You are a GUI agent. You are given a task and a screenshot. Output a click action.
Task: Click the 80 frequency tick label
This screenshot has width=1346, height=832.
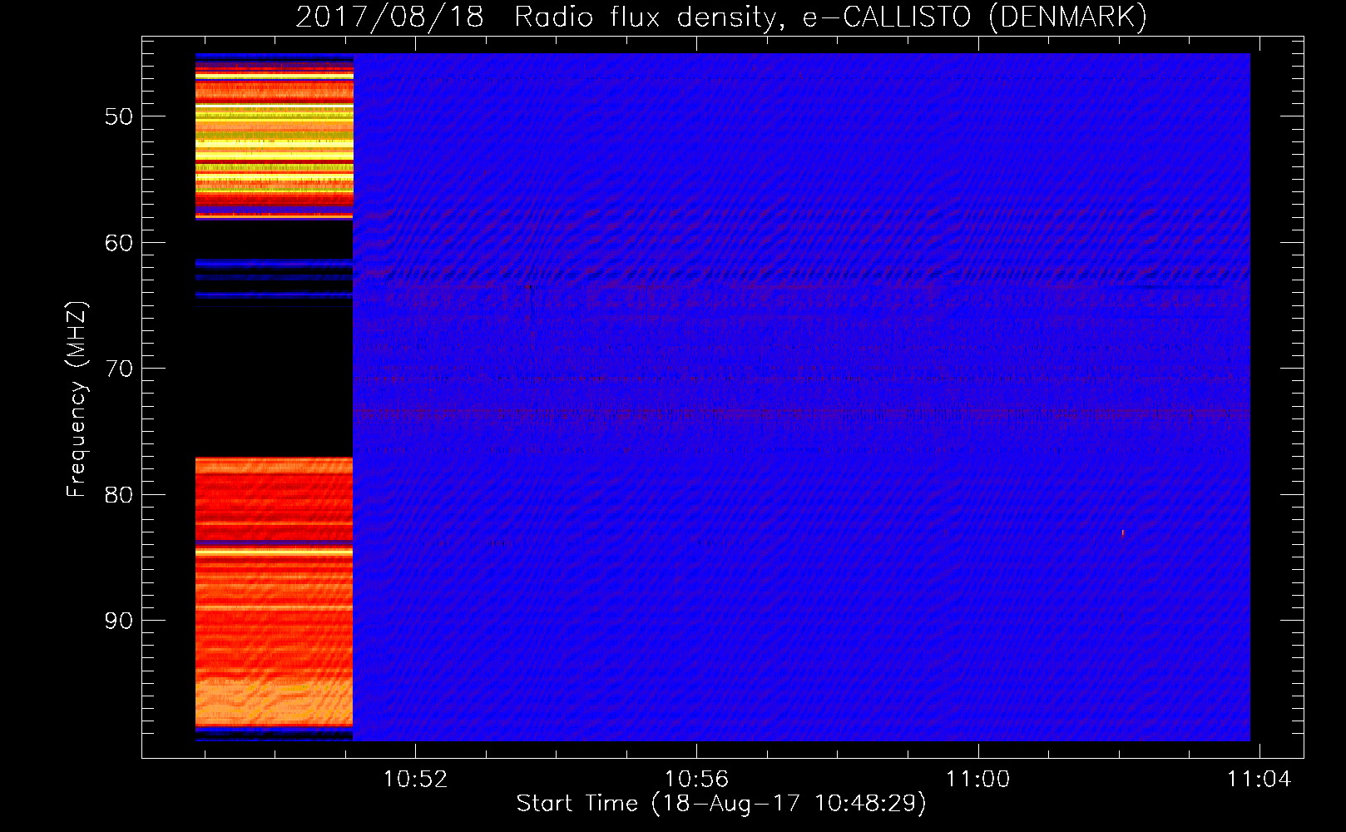pos(119,495)
